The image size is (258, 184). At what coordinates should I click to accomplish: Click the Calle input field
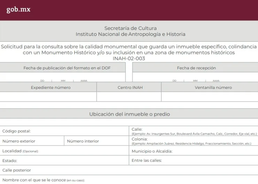(x=193, y=131)
